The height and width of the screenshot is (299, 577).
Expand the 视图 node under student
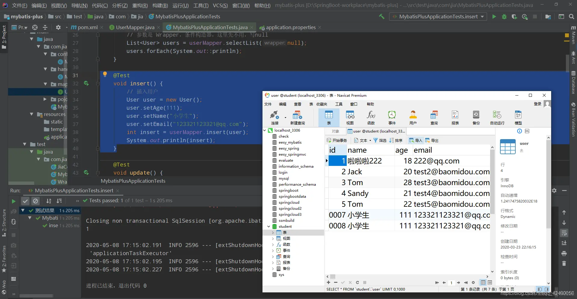[273, 239]
